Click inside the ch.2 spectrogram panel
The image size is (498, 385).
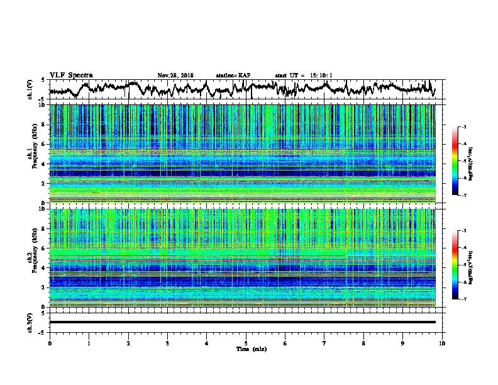tap(243, 258)
